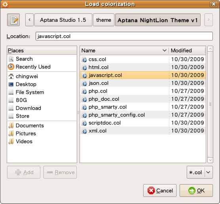Click the scriptdoc.col file icon
This screenshot has height=204, width=220.
coord(84,123)
